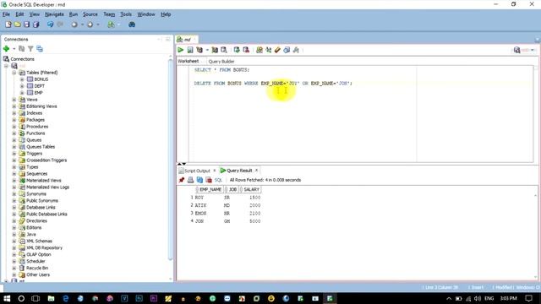This screenshot has width=541, height=304.
Task: Switch to the Query Builder tab
Action: click(221, 62)
